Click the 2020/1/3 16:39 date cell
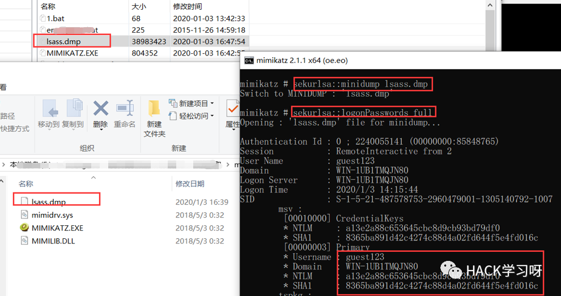The height and width of the screenshot is (296, 561). coord(202,202)
